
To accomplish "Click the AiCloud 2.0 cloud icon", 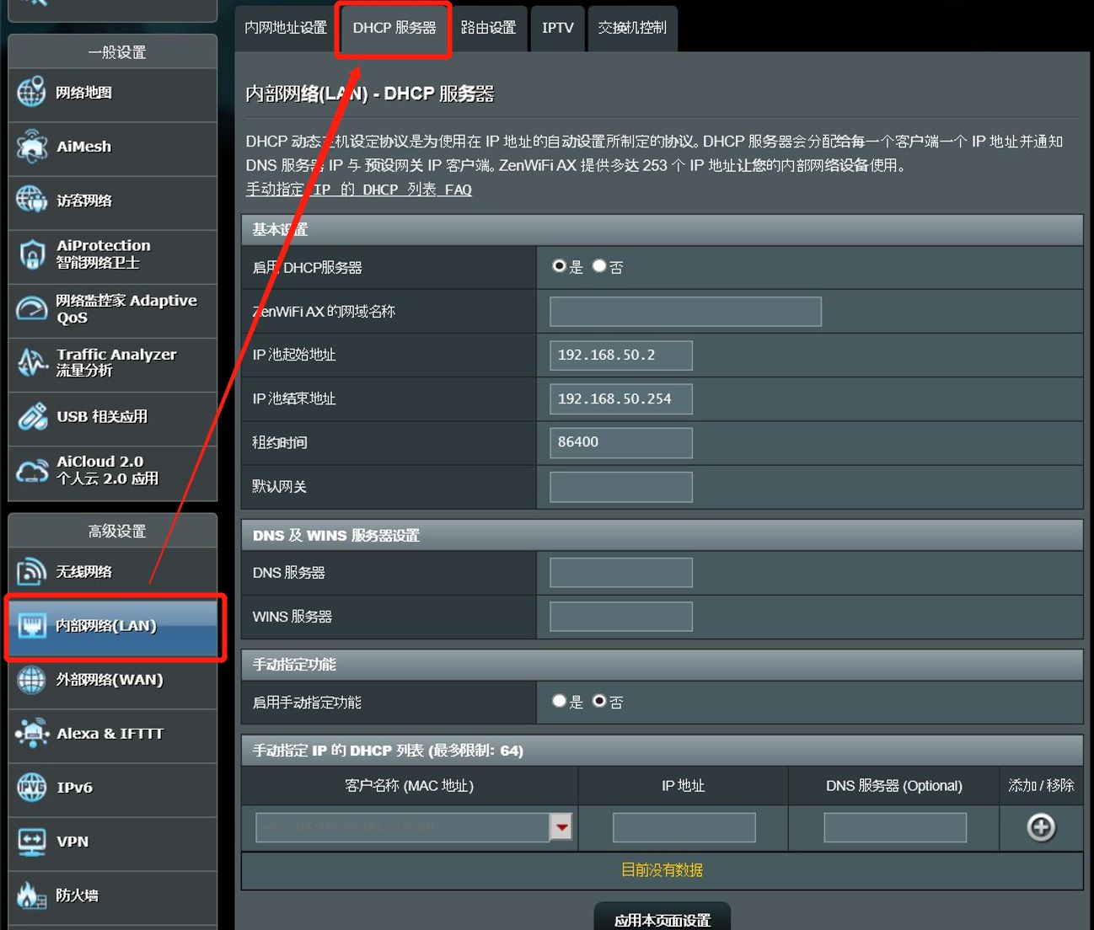I will coord(31,470).
